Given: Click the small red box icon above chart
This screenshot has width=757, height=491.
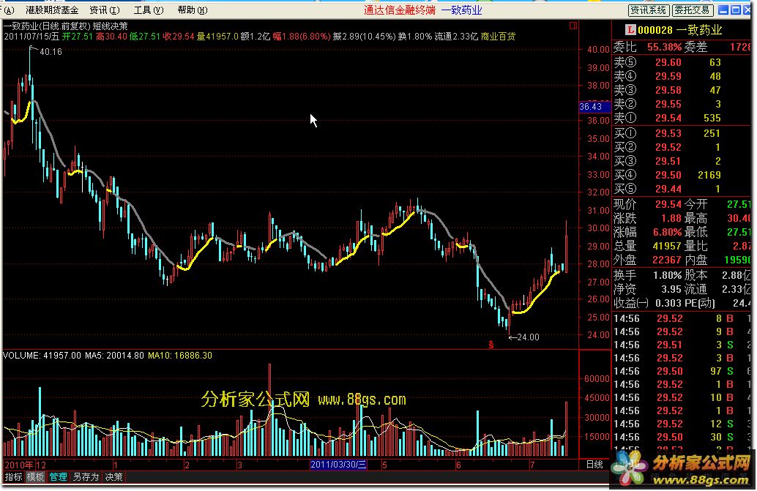Looking at the screenshot, I should click(x=573, y=26).
